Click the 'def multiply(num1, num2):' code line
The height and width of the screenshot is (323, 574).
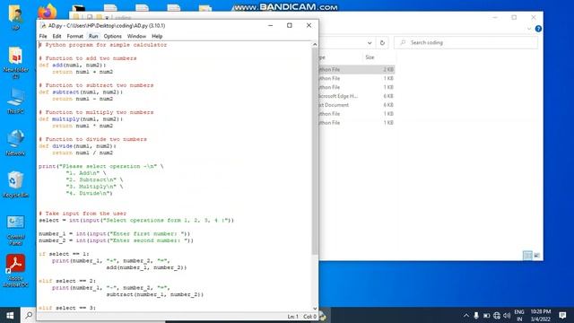81,119
